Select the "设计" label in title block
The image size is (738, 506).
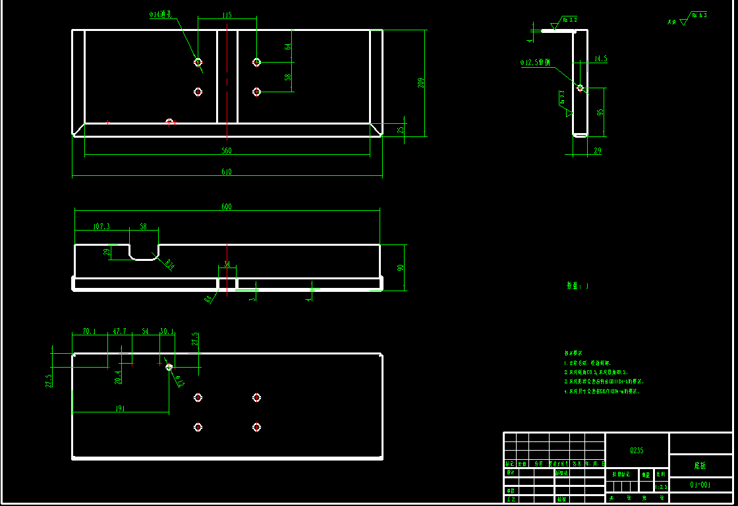[x=511, y=472]
